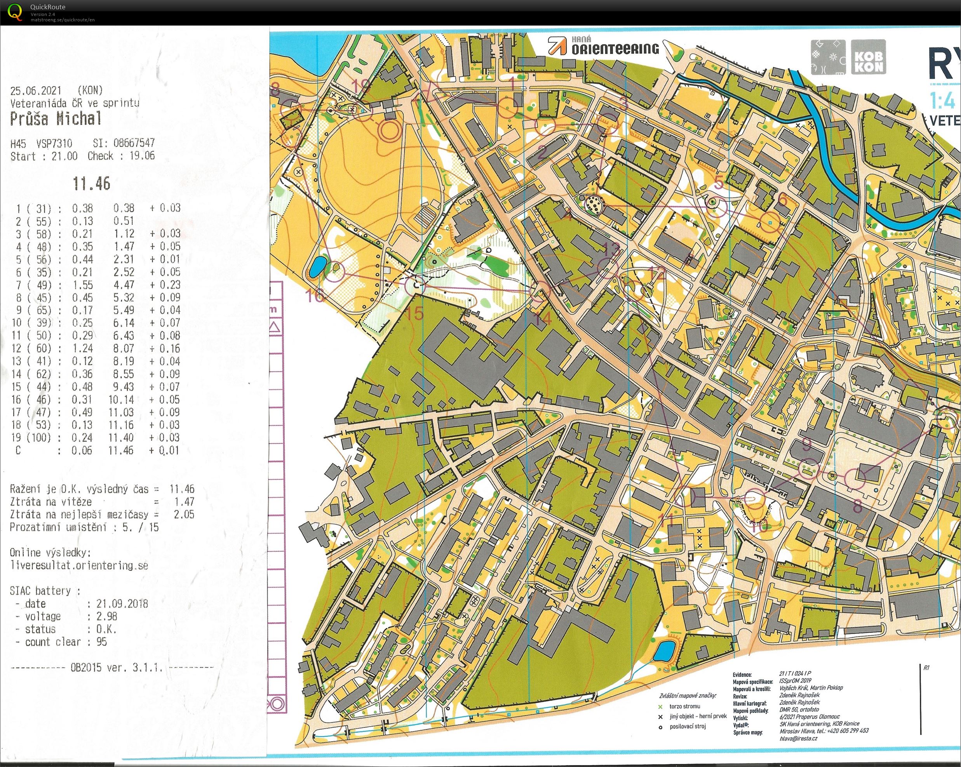The width and height of the screenshot is (961, 767).
Task: Click the 'OB2015 ver. 3.1.1.' footer line
Action: coord(112,668)
